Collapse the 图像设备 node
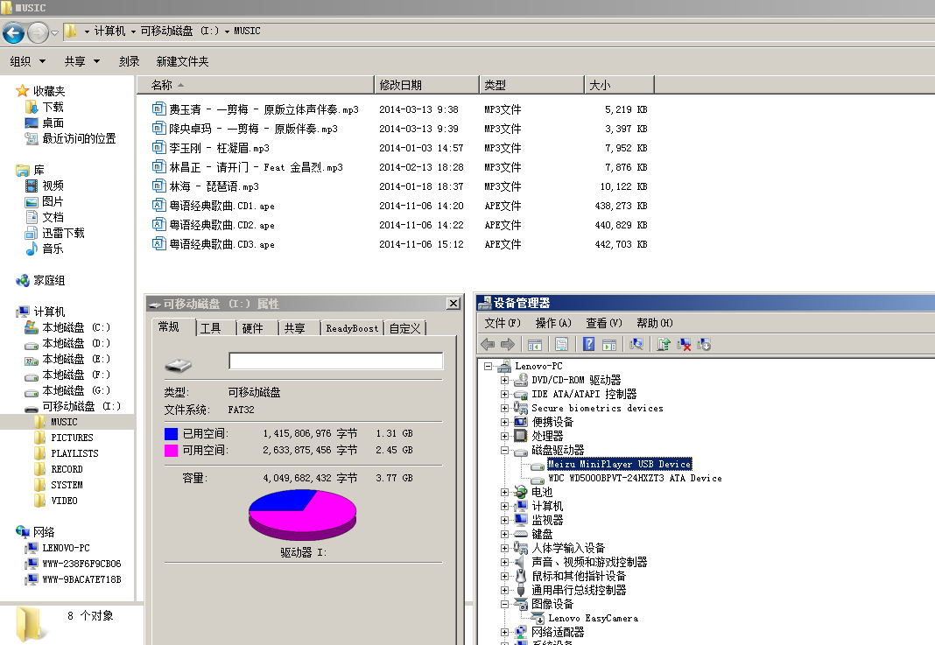The image size is (935, 645). click(x=504, y=604)
